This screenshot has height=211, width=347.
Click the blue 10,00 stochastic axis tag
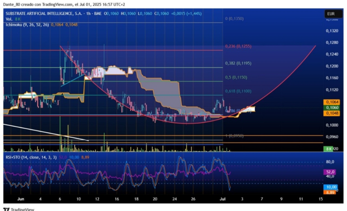click(330, 187)
